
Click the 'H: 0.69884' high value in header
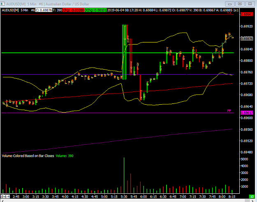pyautogui.click(x=146, y=10)
